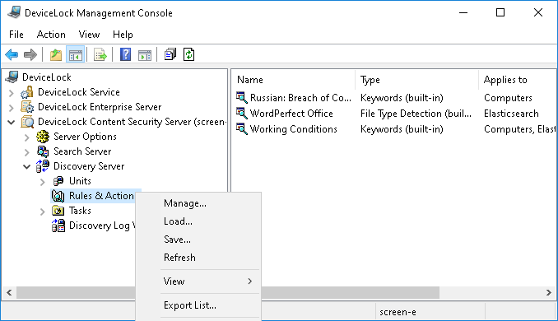Click the Up One Level folder icon
Viewport: 558px width, 321px height.
click(55, 55)
